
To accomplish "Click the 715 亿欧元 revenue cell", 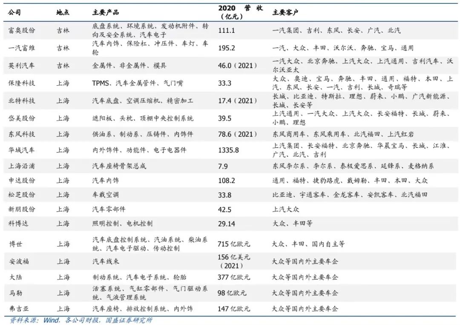I will 233,244.
